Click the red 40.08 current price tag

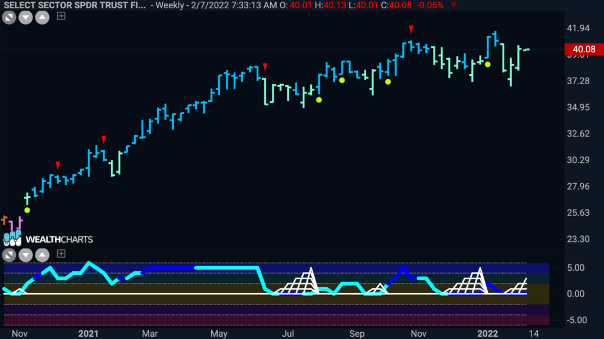click(x=584, y=49)
